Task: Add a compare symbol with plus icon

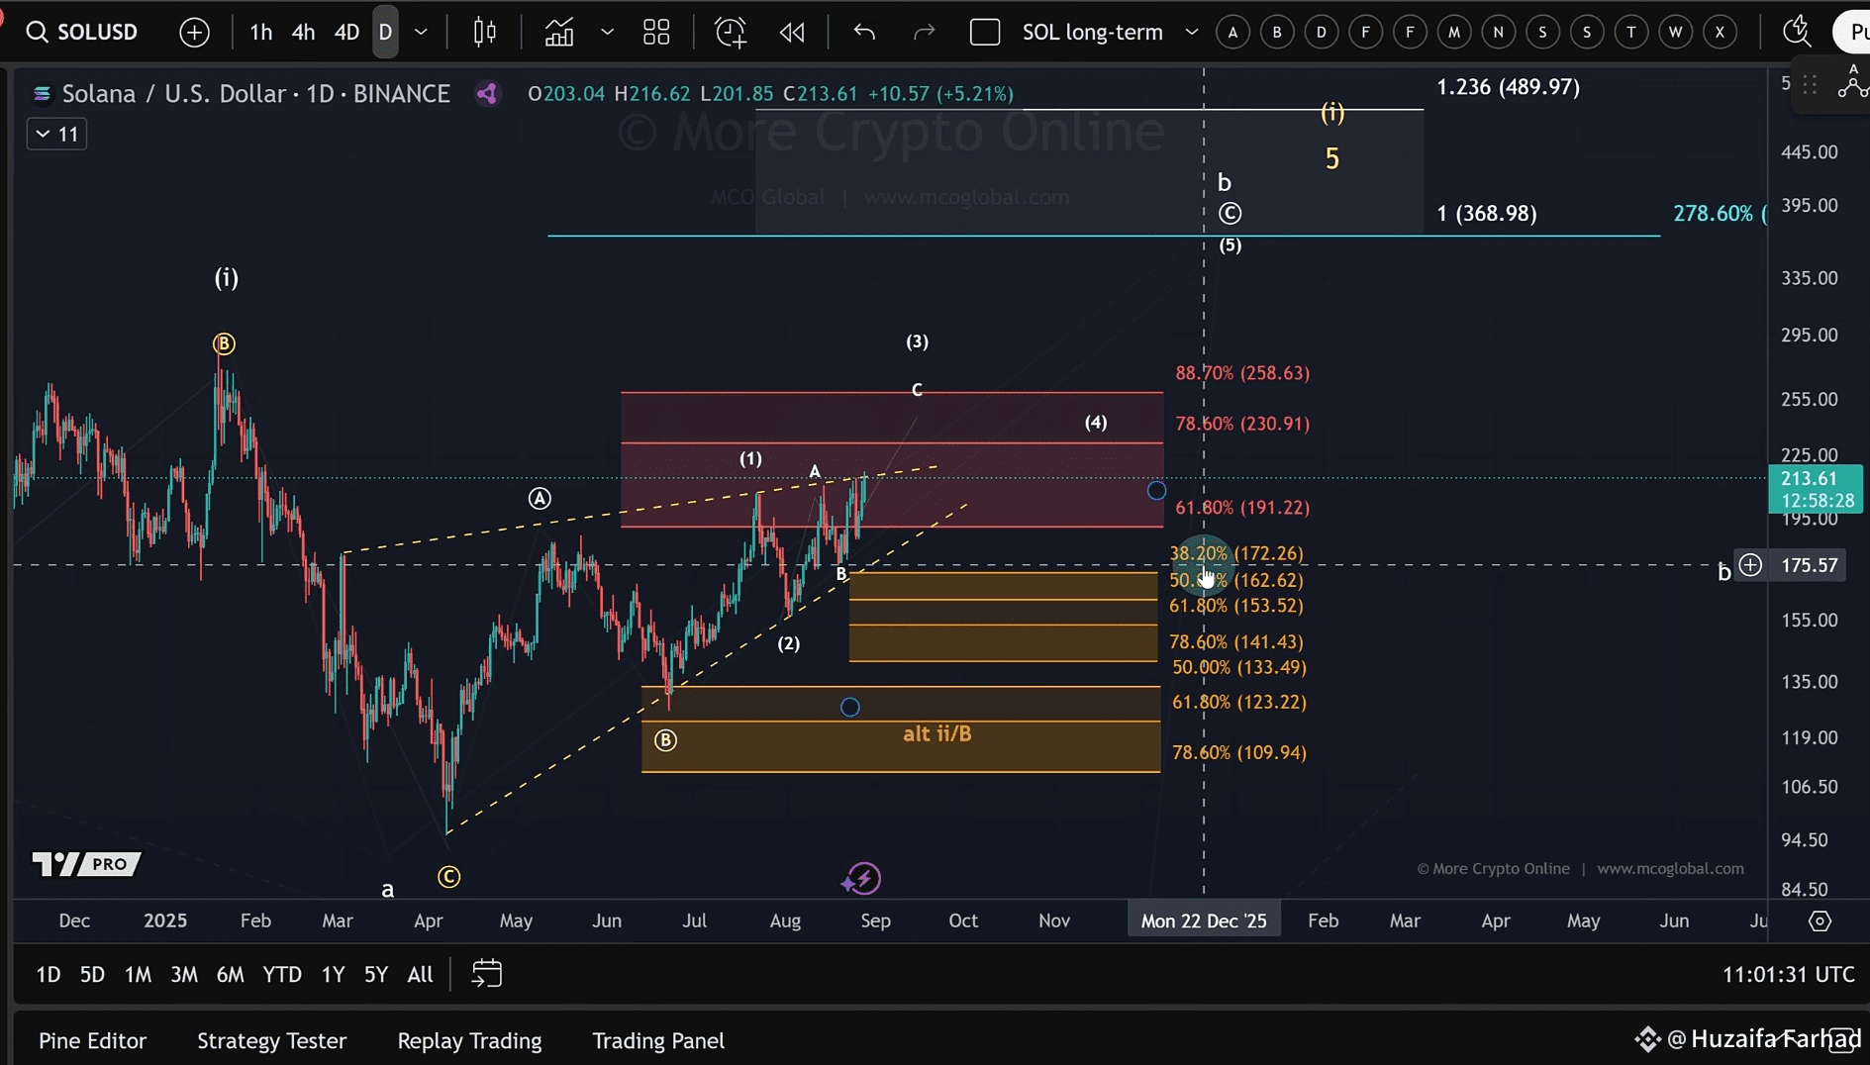Action: (x=194, y=33)
